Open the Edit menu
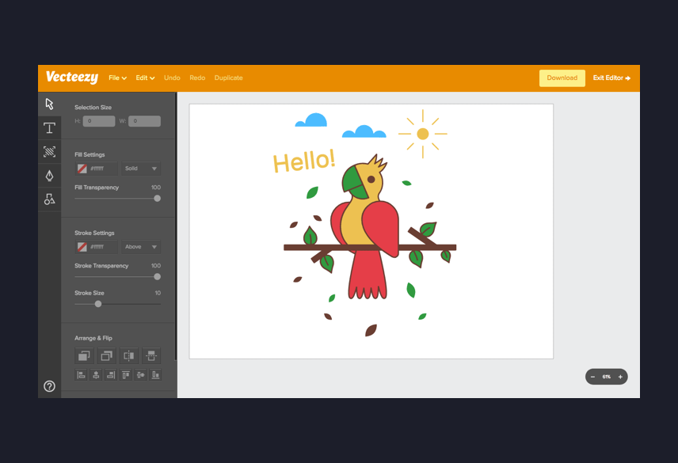The height and width of the screenshot is (463, 678). [x=144, y=78]
